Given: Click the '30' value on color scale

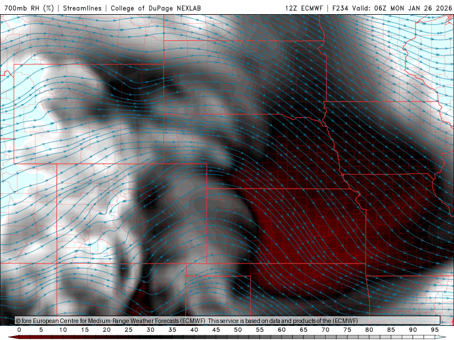Looking at the screenshot, I should point(150,330).
